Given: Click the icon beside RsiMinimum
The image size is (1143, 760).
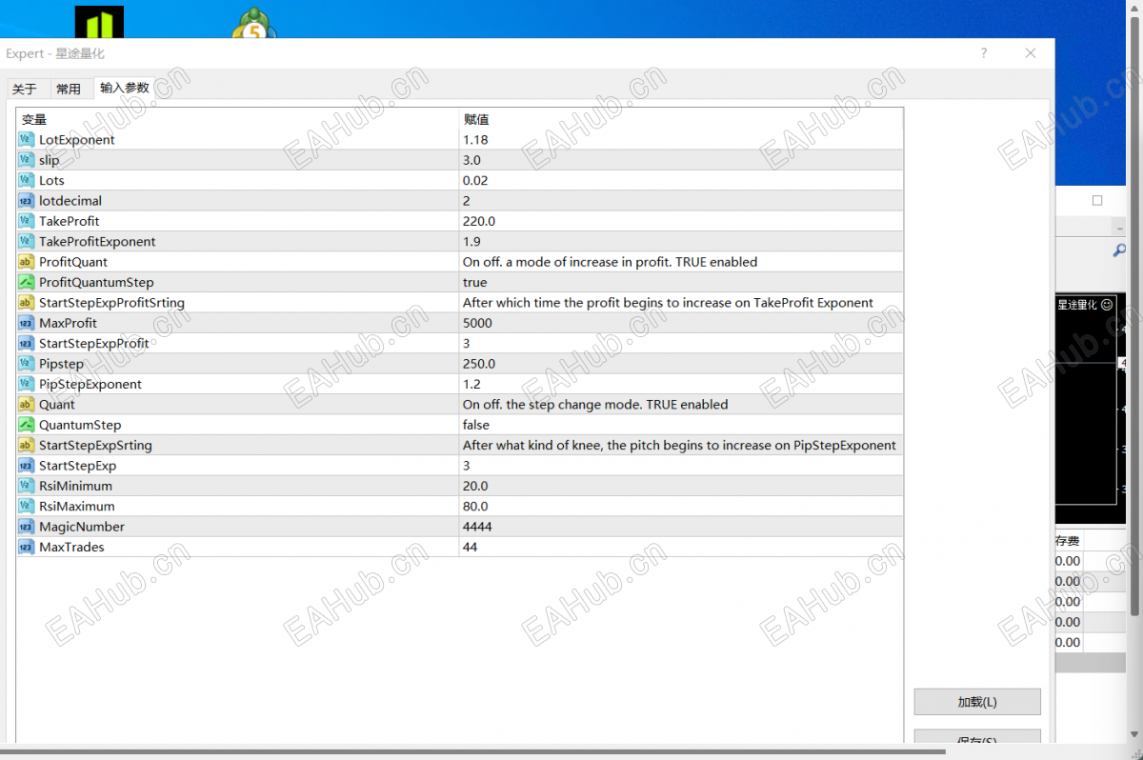Looking at the screenshot, I should [x=27, y=486].
